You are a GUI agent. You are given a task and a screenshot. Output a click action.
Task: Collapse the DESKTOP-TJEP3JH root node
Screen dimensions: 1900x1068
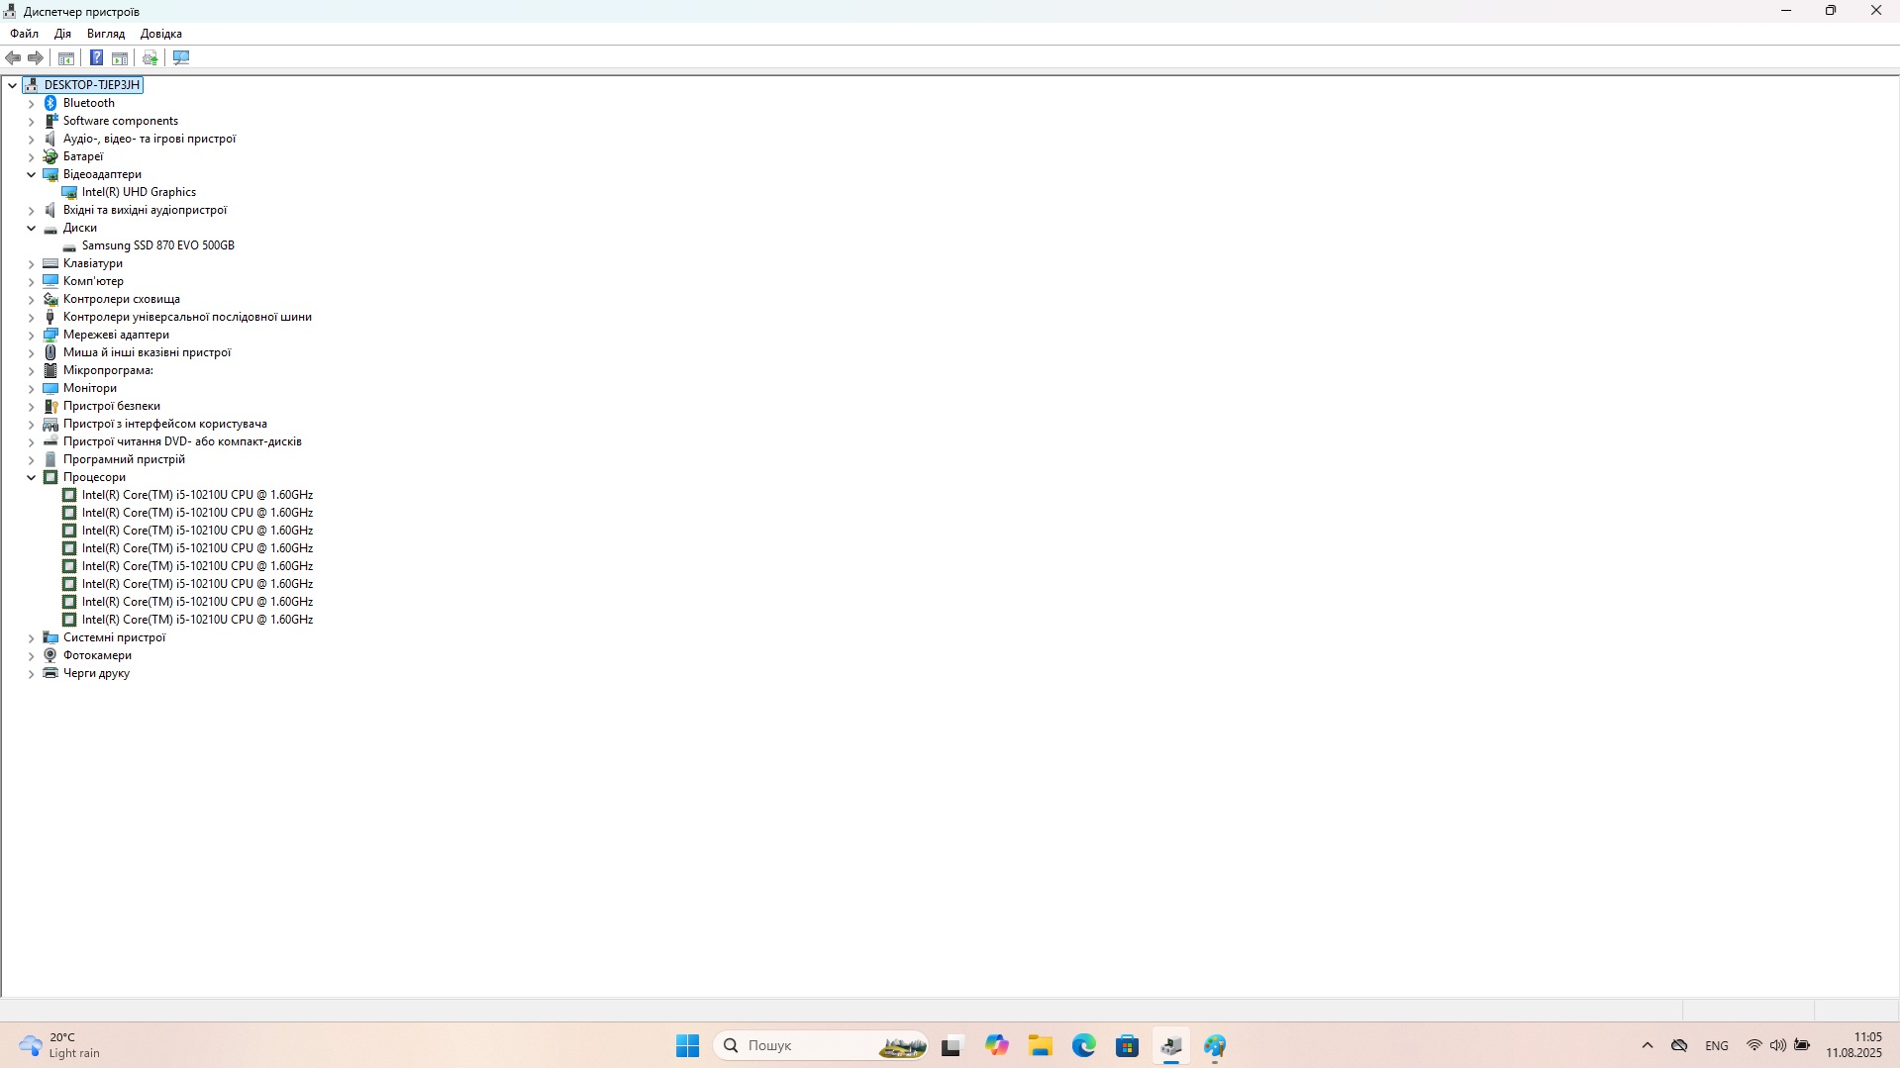click(12, 85)
